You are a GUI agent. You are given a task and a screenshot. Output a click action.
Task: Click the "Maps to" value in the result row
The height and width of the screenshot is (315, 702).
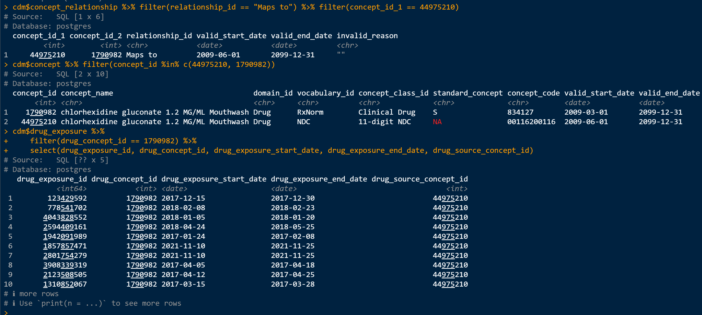(x=142, y=55)
